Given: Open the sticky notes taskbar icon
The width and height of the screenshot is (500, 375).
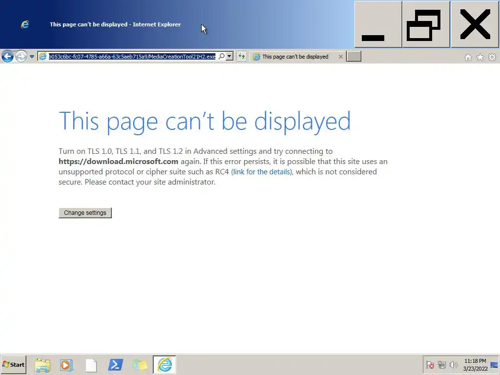Looking at the screenshot, I should (140, 365).
